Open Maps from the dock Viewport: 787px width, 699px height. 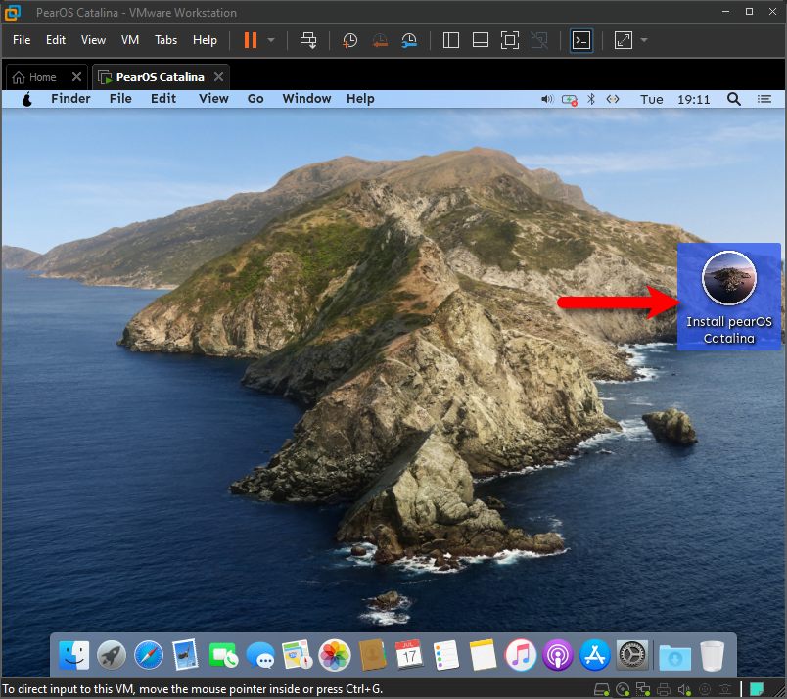tap(298, 655)
